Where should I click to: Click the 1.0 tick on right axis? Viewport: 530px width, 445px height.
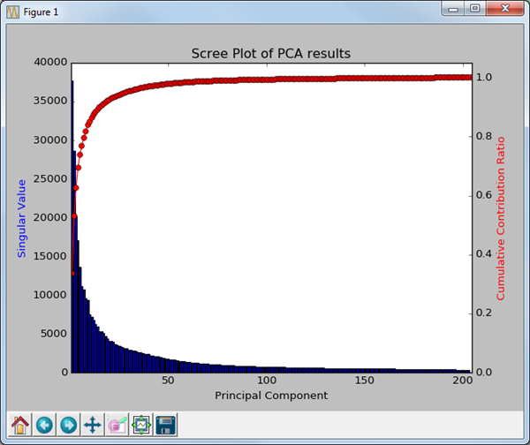point(485,78)
